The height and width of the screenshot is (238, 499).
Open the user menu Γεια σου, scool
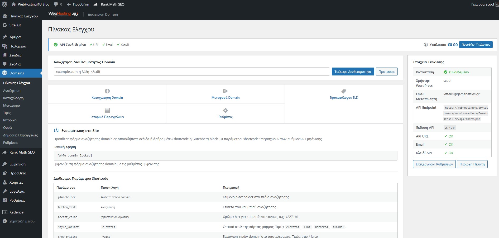point(483,4)
